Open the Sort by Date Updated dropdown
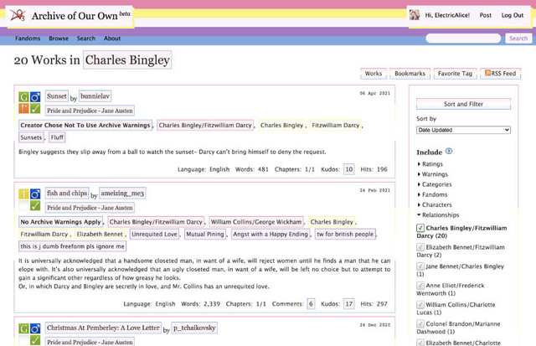 tap(463, 130)
